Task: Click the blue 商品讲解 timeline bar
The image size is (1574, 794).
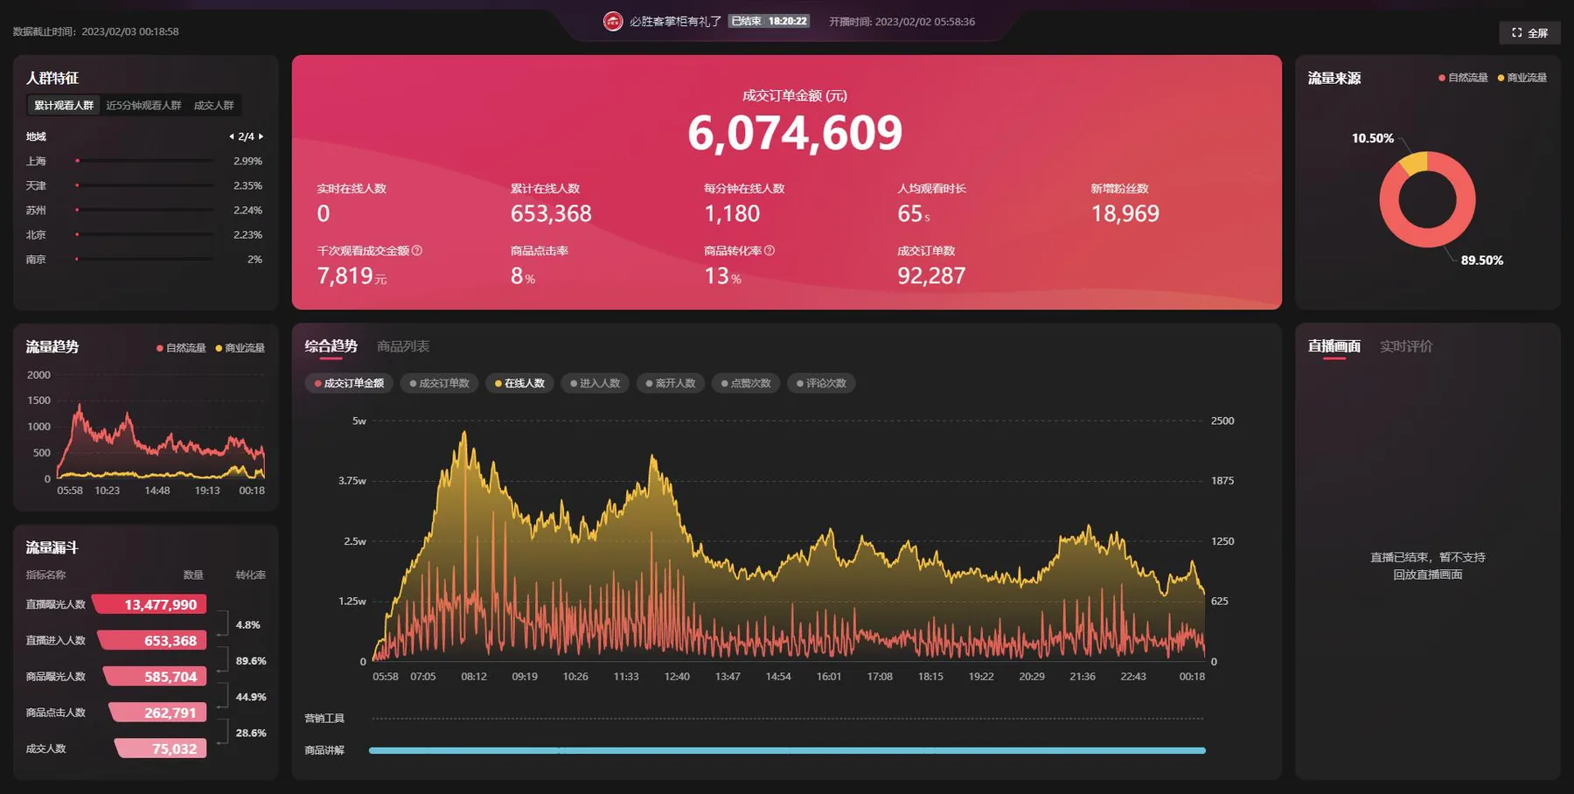Action: click(x=787, y=750)
